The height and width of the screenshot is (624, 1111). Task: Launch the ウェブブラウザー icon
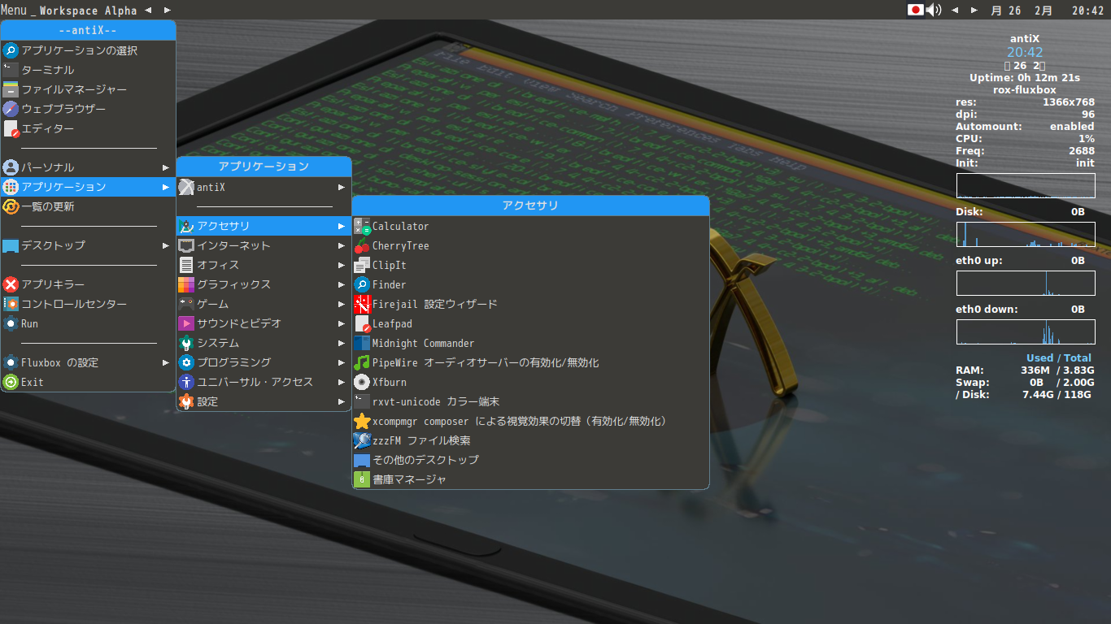11,109
